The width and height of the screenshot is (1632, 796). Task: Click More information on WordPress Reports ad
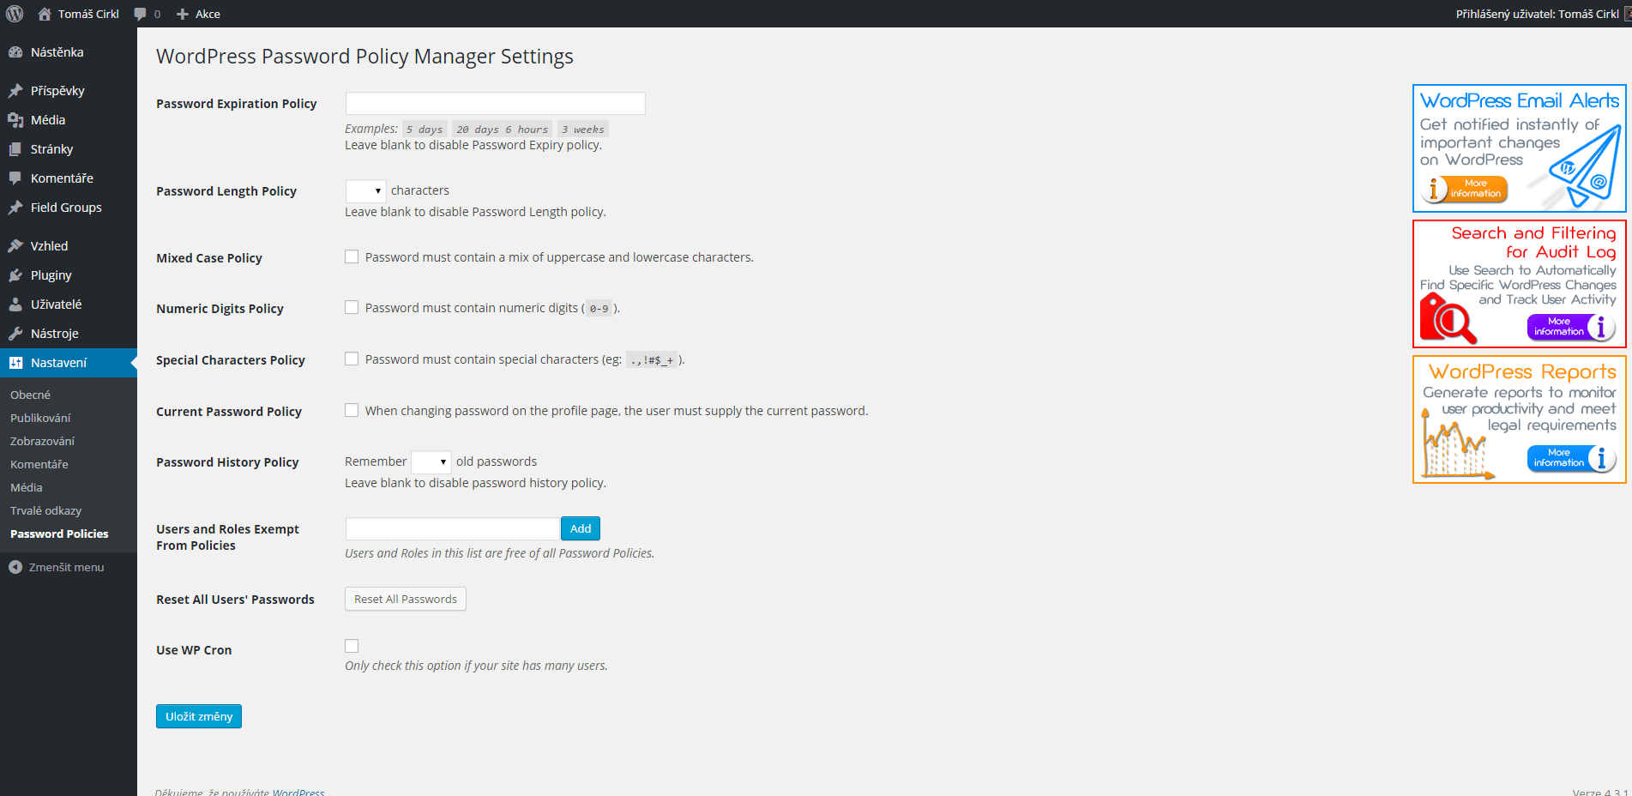(x=1571, y=458)
